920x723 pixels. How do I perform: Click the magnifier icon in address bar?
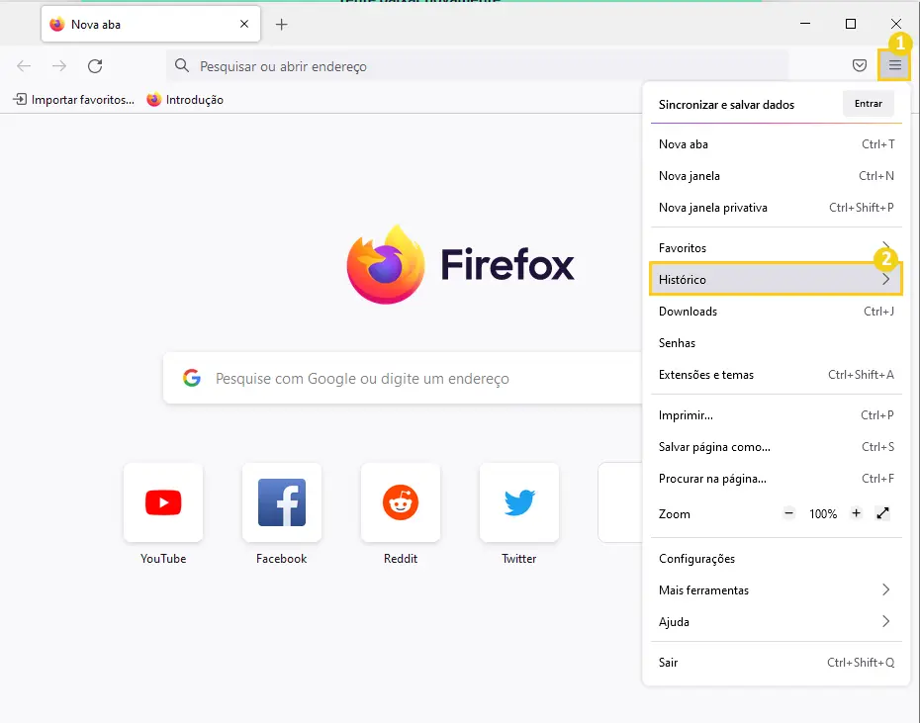182,65
